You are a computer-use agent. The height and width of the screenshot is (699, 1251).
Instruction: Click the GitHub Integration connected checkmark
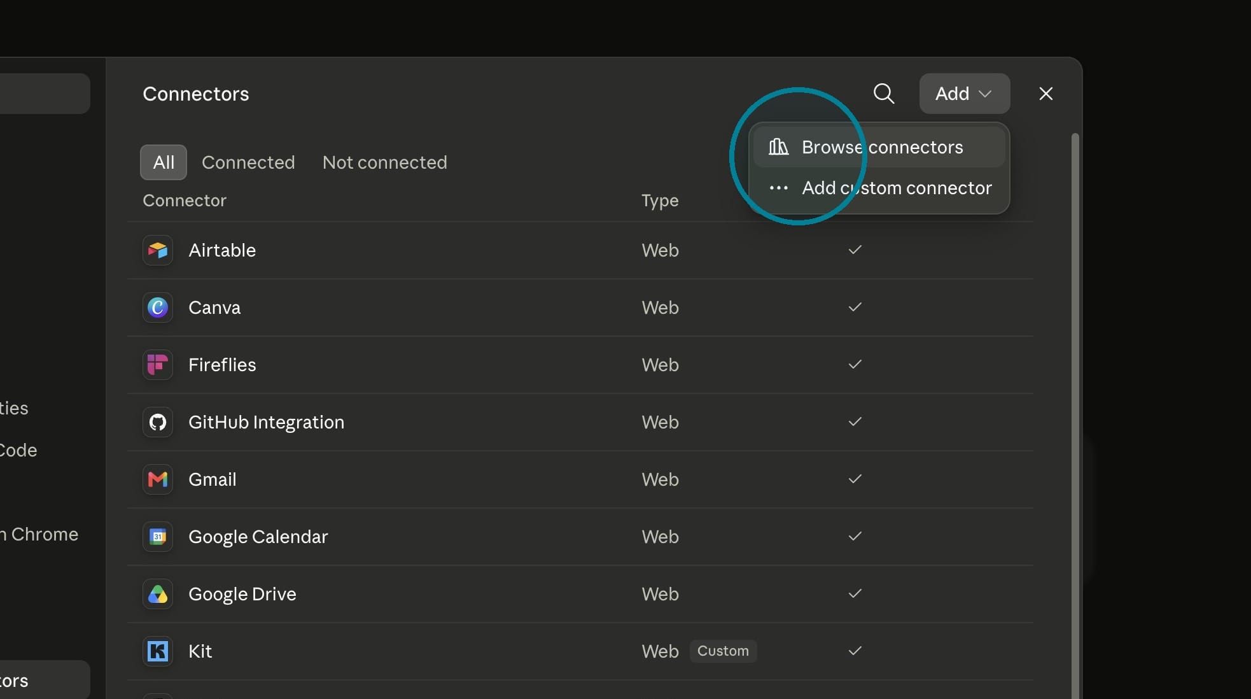tap(855, 421)
